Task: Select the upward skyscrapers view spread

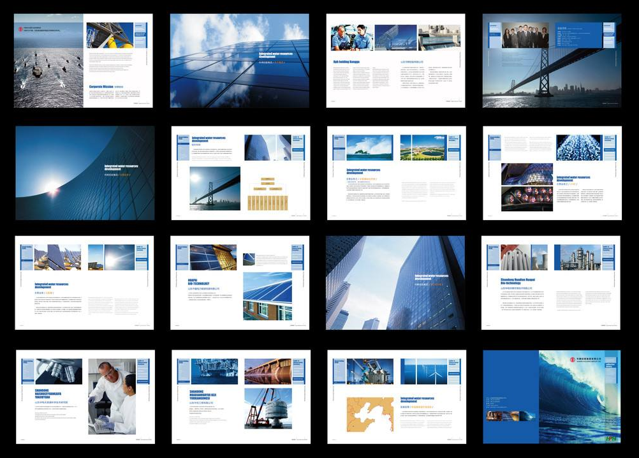Action: (395, 283)
